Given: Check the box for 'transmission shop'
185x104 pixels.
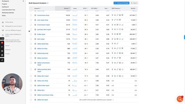Looking at the screenshot, I should click(x=31, y=15).
